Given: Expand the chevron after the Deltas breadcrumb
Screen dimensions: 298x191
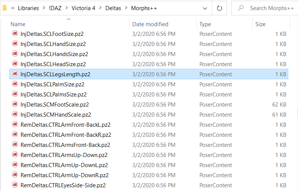Looking at the screenshot, I should (x=126, y=8).
